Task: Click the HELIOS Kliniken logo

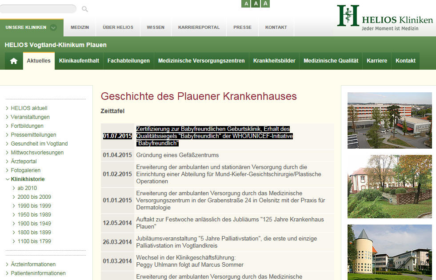Action: point(385,17)
